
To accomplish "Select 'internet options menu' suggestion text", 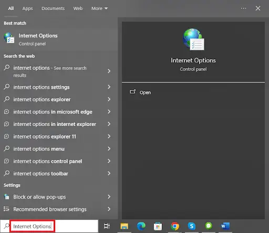I will coord(39,149).
